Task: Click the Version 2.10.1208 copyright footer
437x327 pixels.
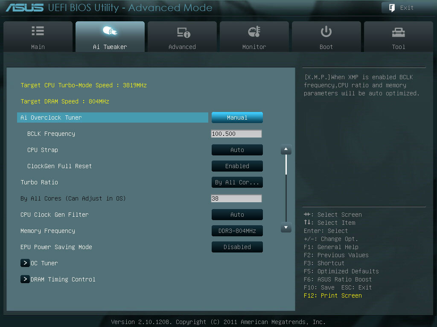Action: (218, 322)
